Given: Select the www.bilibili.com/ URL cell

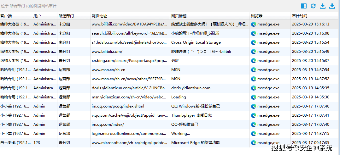Looking at the screenshot, I should click(x=130, y=52).
